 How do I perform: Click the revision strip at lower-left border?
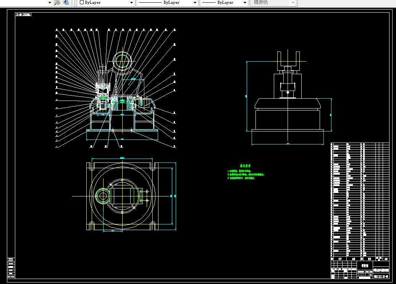[x=11, y=268]
